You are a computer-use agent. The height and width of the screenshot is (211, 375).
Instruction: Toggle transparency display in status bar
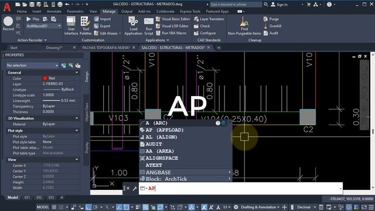[x=145, y=207]
